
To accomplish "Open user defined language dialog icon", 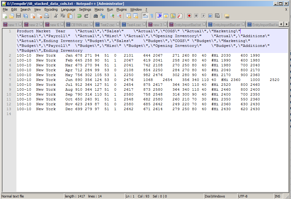I will click(x=166, y=16).
